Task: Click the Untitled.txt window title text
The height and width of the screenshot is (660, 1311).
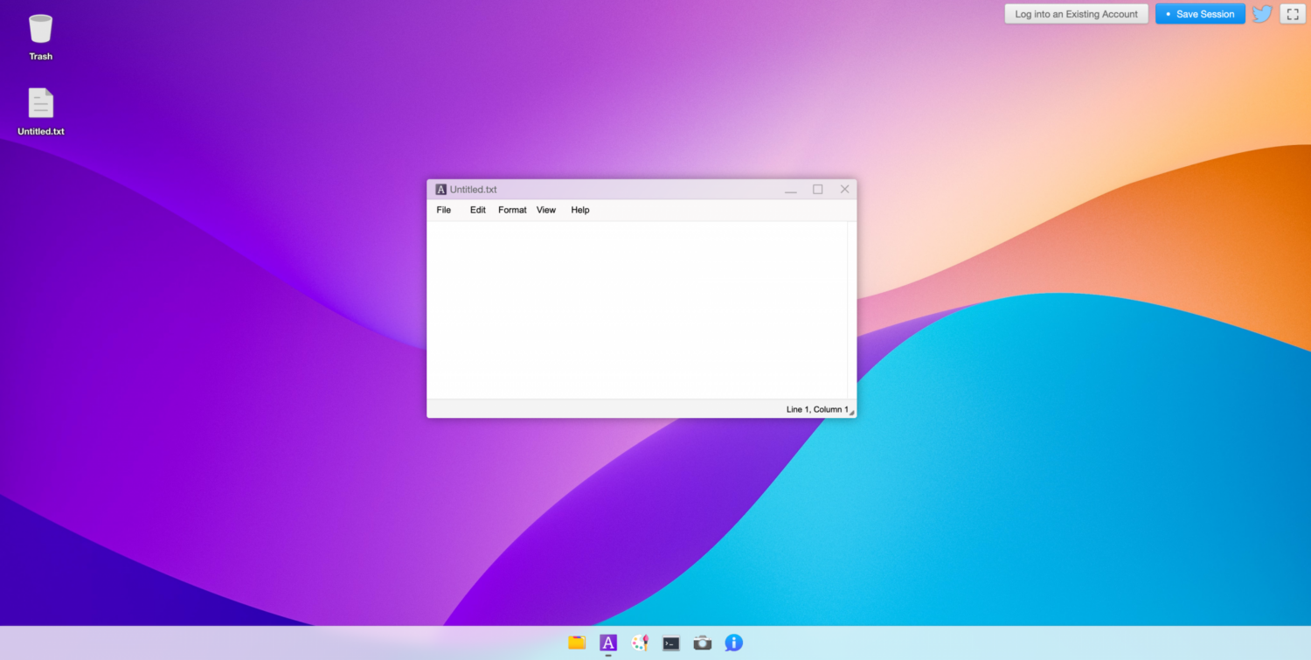Action: (x=474, y=190)
